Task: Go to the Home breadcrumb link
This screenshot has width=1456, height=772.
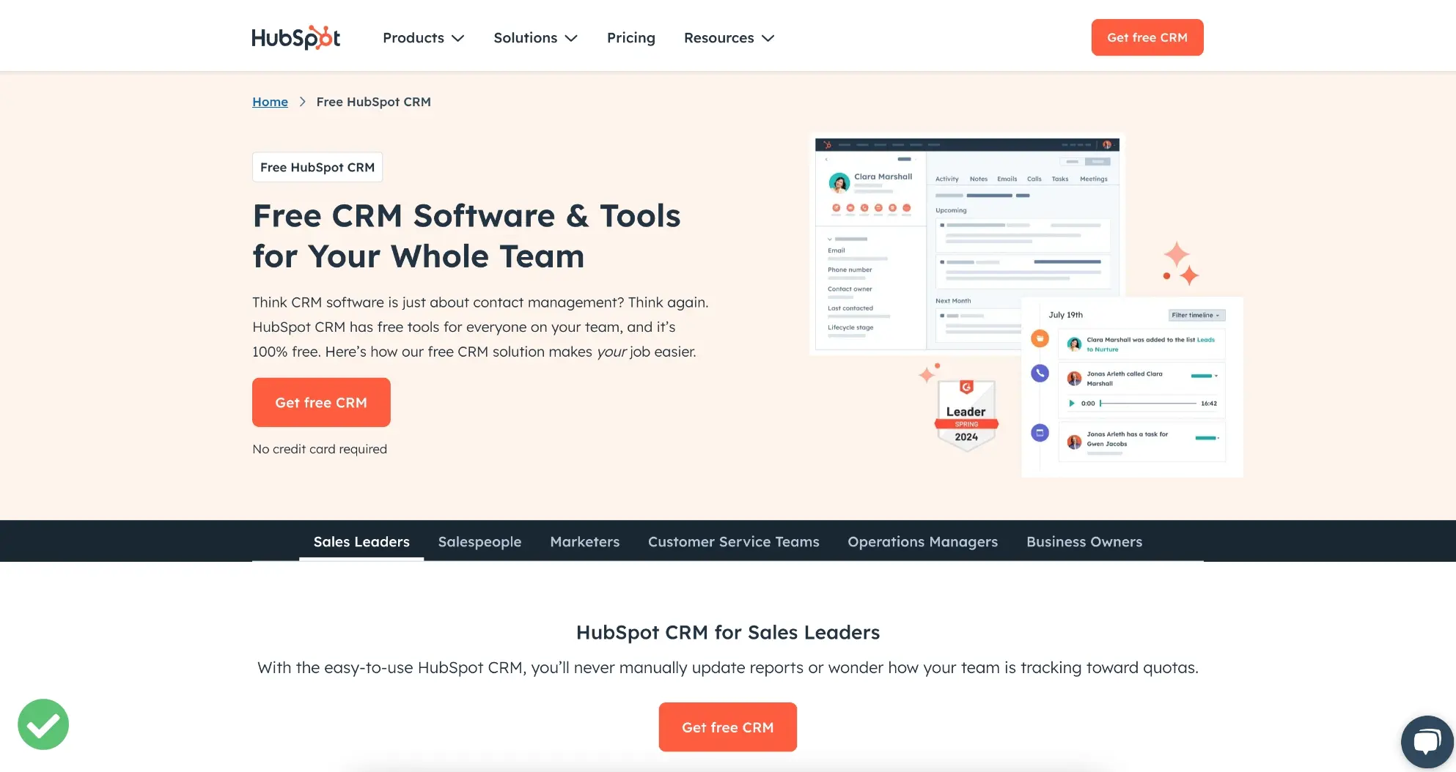Action: coord(270,102)
